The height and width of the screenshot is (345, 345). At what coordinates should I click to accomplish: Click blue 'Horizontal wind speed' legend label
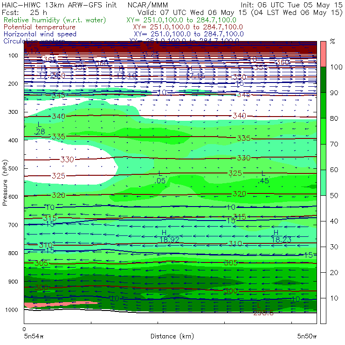(x=40, y=34)
